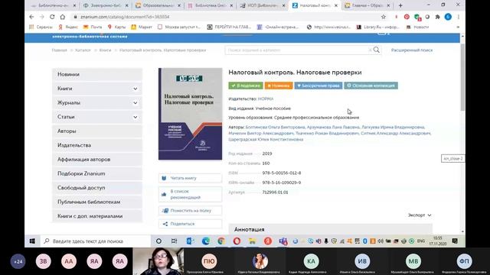Screen dimensions: 490x275
Task: Click in the Windows taskbar search box
Action: 96,241
